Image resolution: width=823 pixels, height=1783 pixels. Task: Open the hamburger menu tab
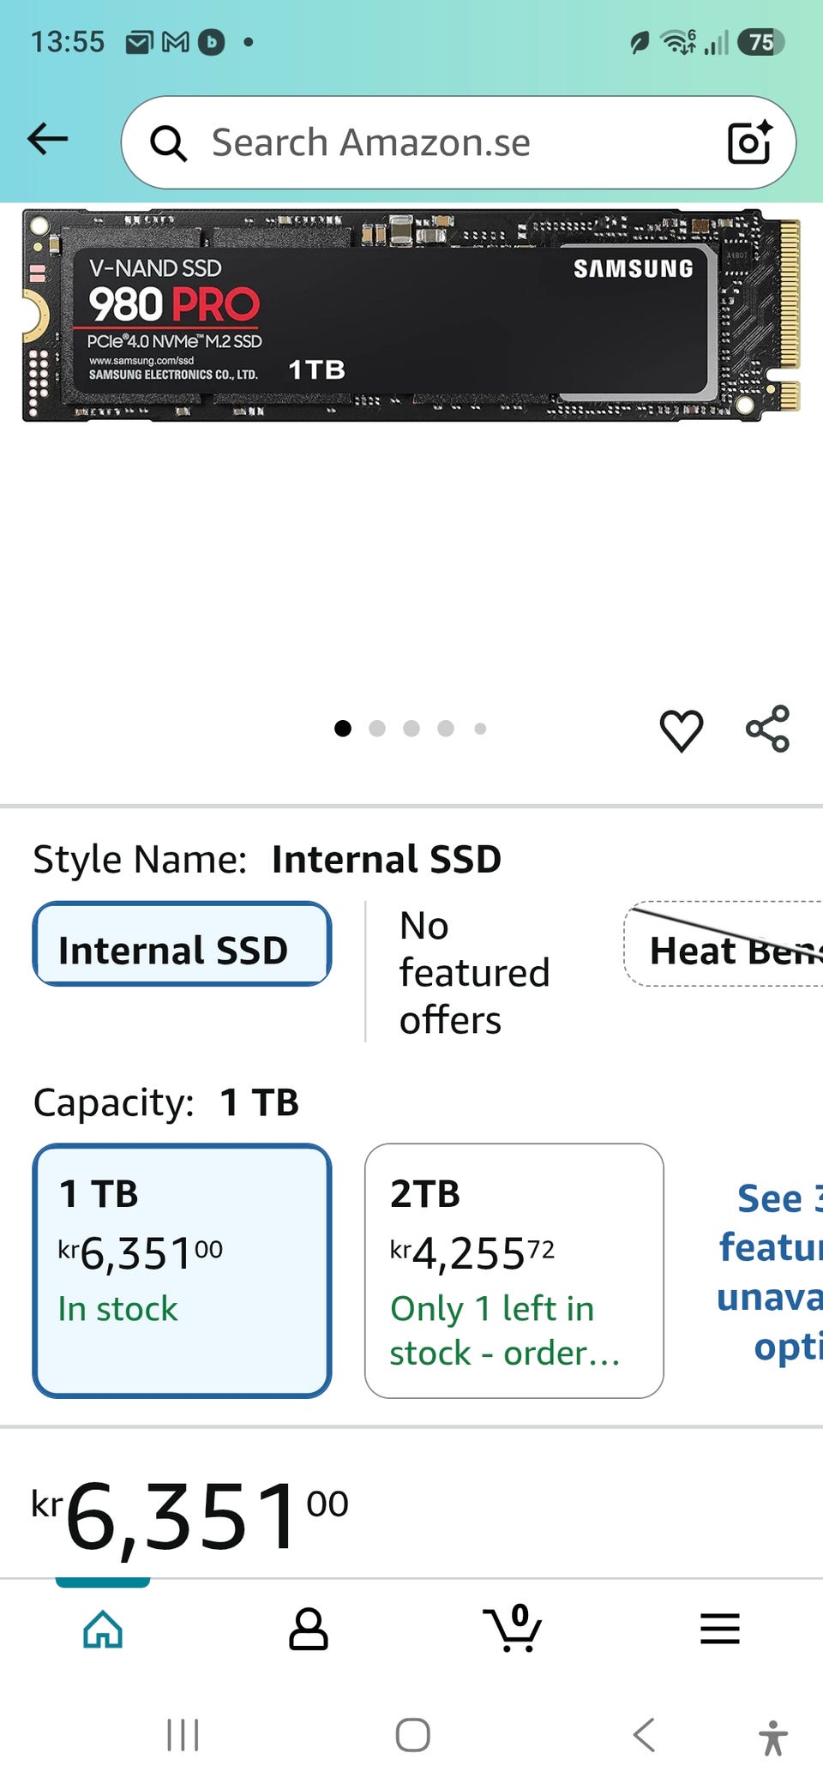720,1629
